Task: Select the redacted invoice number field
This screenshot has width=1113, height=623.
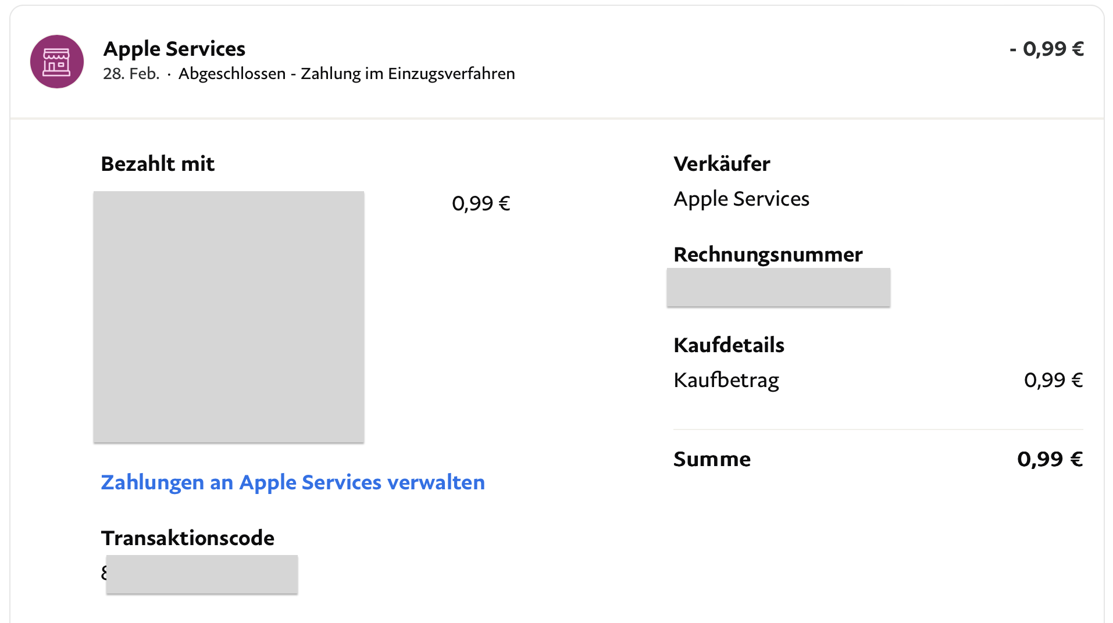Action: [x=778, y=287]
